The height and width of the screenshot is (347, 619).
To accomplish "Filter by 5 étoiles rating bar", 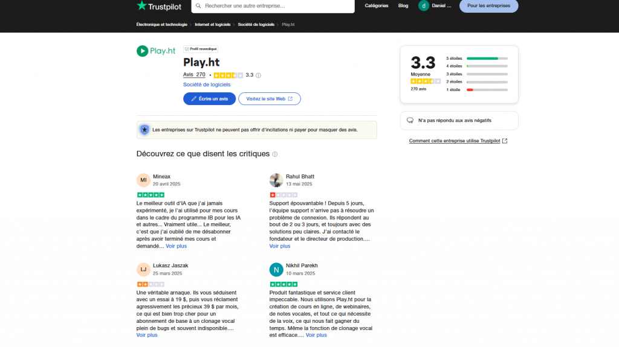I will pos(477,59).
